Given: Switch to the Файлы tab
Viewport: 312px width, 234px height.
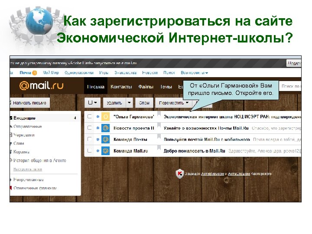Looking at the screenshot, I should point(146,87).
